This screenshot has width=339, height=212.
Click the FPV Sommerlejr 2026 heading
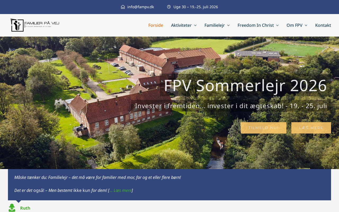(x=245, y=85)
